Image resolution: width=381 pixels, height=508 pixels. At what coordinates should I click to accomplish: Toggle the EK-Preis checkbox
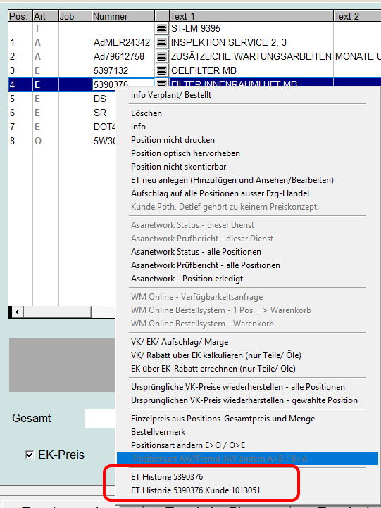coord(30,455)
